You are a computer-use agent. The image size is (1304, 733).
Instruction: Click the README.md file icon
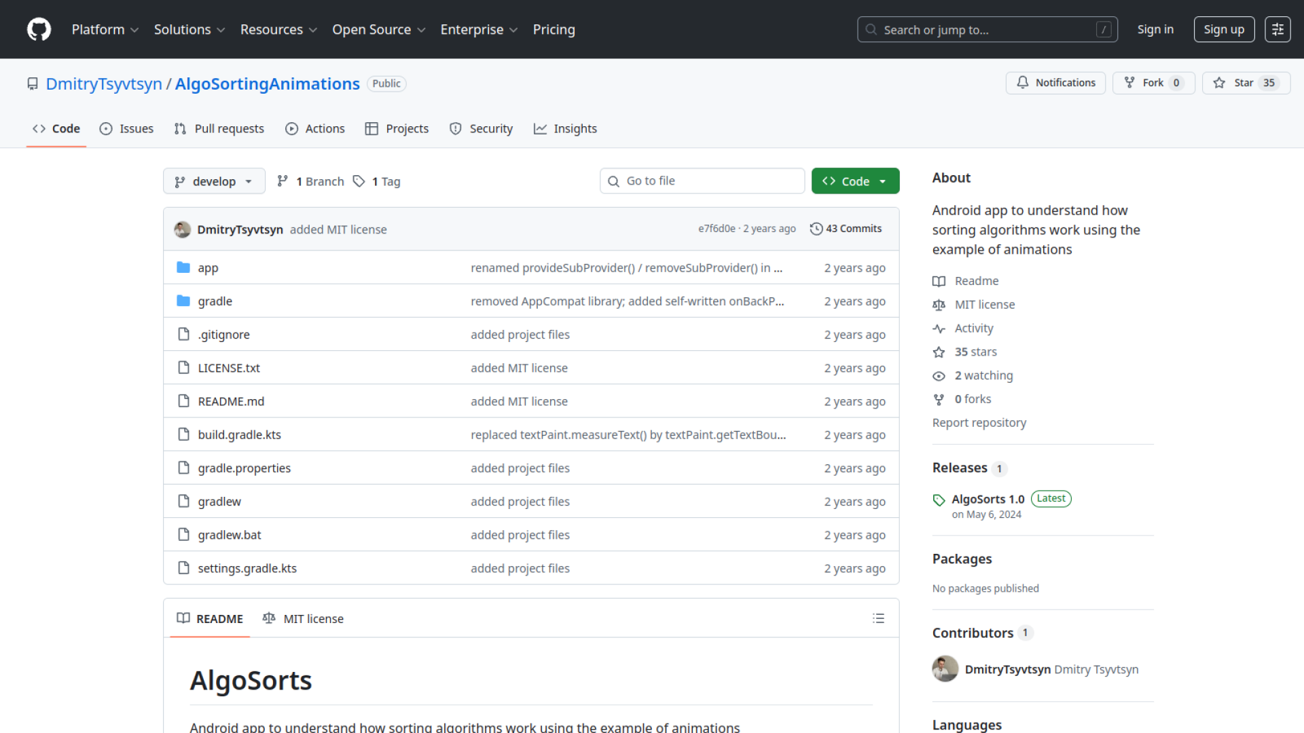pos(183,400)
